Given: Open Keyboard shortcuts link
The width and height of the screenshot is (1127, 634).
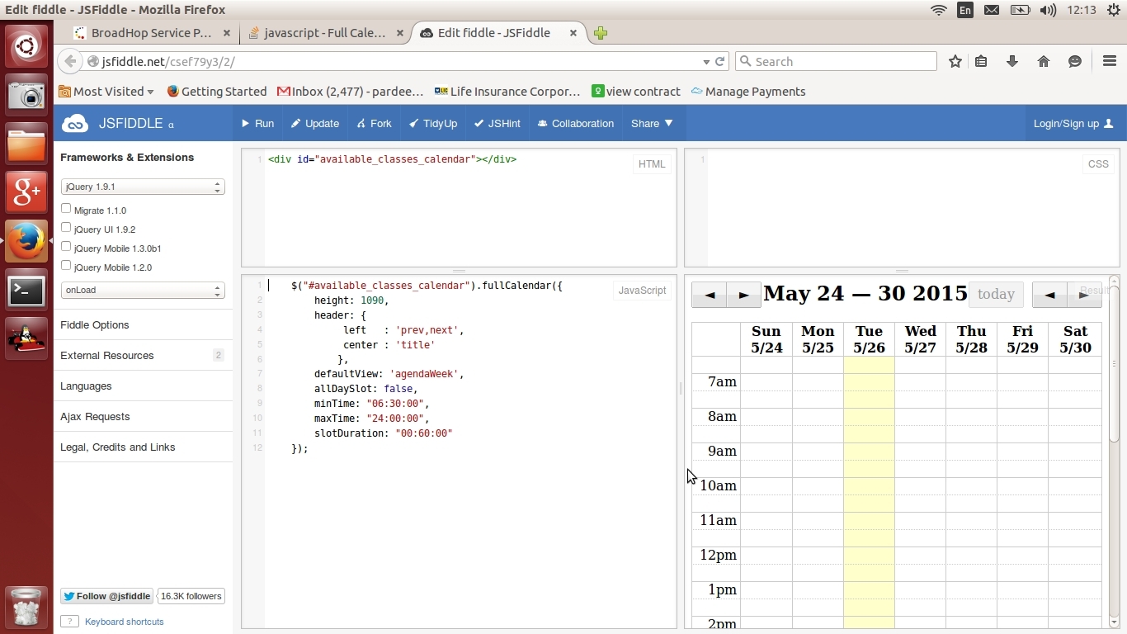Looking at the screenshot, I should (x=124, y=622).
